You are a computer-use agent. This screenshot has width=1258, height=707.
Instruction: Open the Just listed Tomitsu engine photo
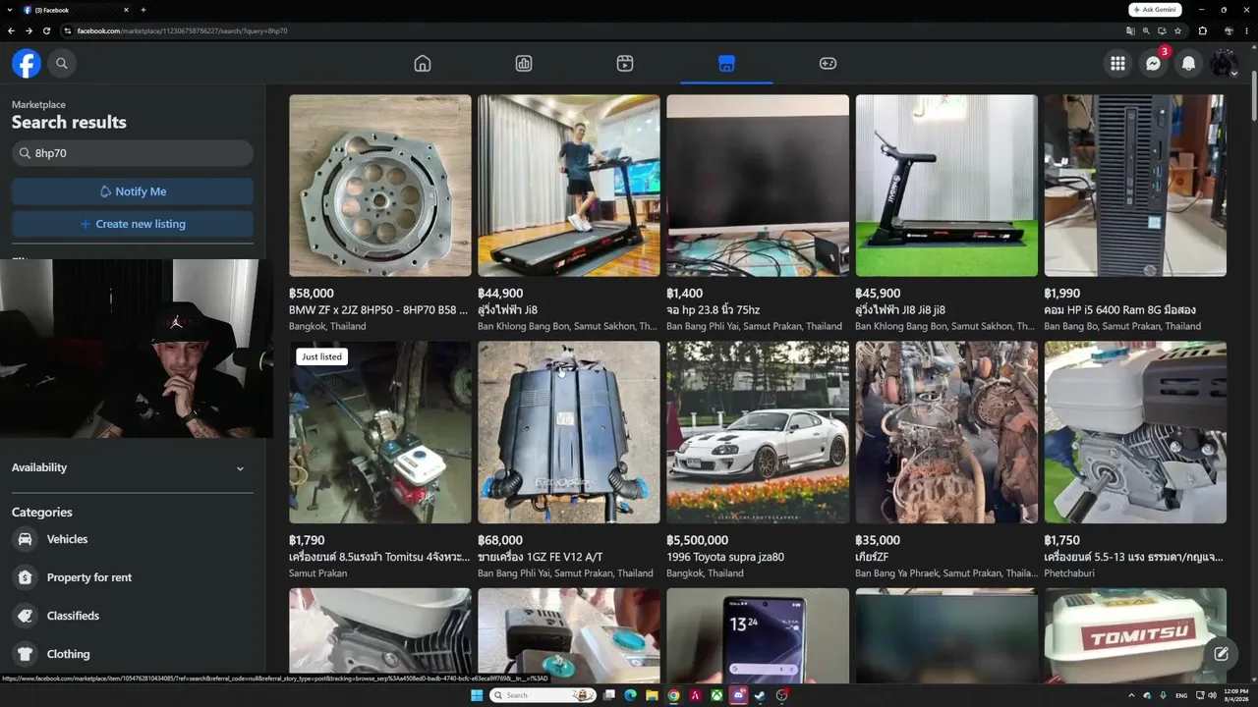point(380,432)
